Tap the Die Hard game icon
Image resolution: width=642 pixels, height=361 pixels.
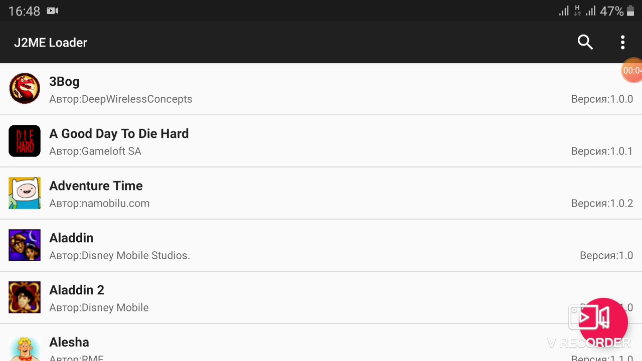pos(25,141)
